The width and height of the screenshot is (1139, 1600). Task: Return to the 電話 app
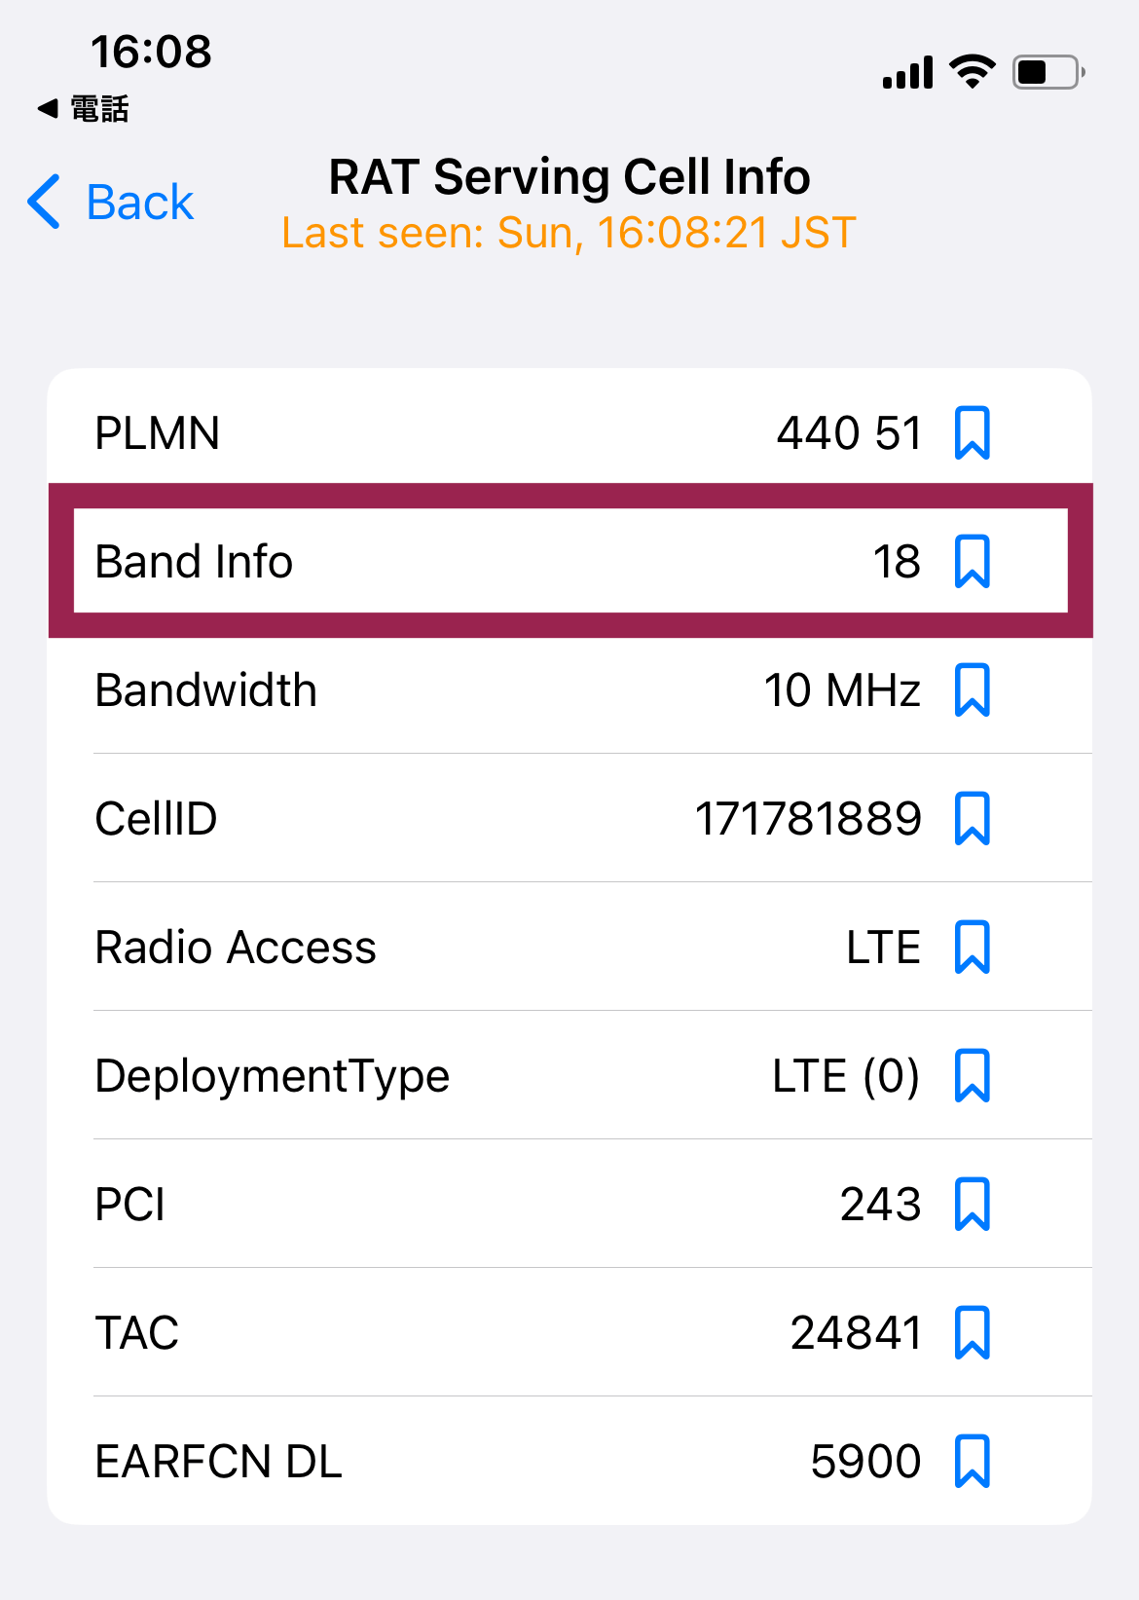(85, 109)
